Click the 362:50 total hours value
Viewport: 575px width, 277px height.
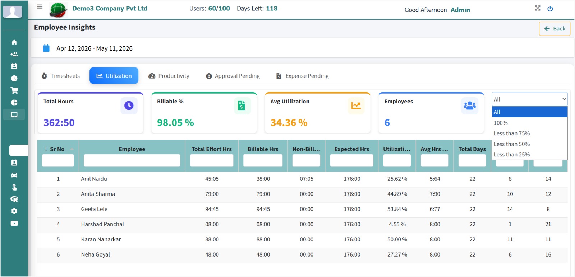[59, 123]
